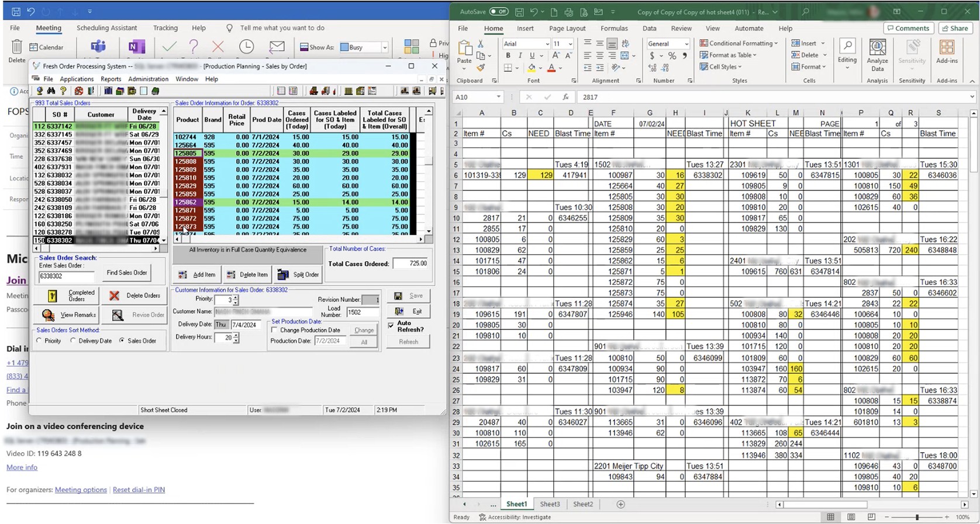Open the Arial font name dropdown
The height and width of the screenshot is (524, 980).
pos(547,44)
